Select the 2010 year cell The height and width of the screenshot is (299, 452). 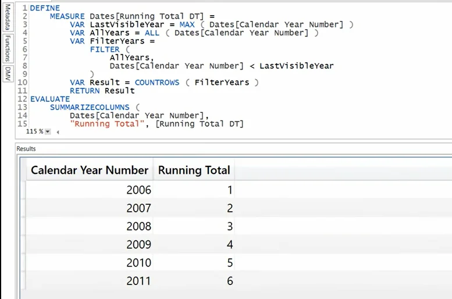(x=90, y=262)
